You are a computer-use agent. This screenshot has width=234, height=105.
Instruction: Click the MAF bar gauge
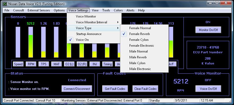56,42
